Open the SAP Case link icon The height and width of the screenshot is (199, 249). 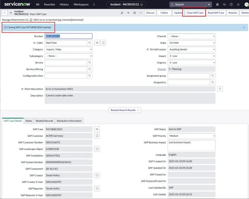tap(97, 129)
